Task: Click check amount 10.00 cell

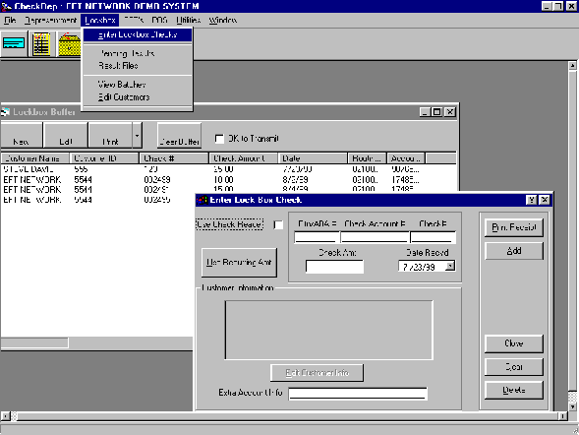Action: tap(223, 180)
